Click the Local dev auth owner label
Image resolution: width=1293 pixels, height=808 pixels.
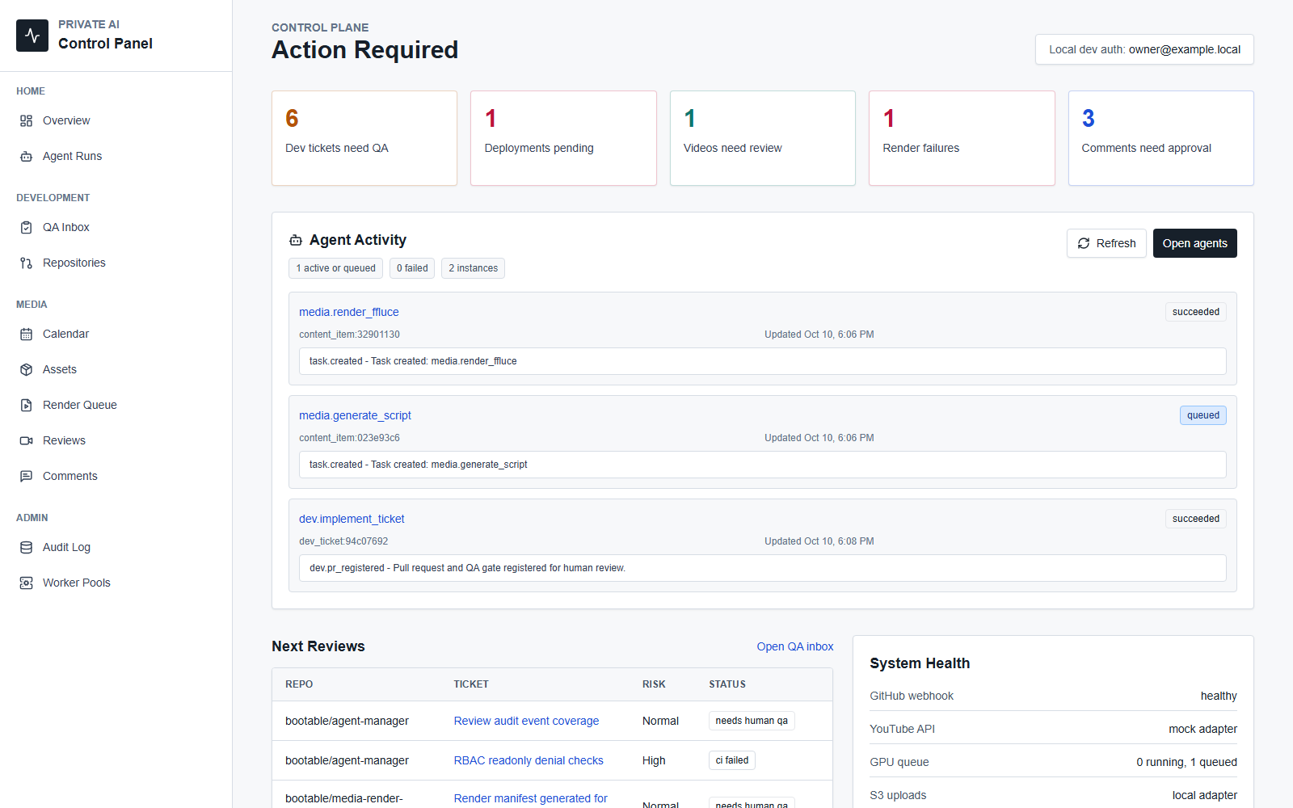1144,49
